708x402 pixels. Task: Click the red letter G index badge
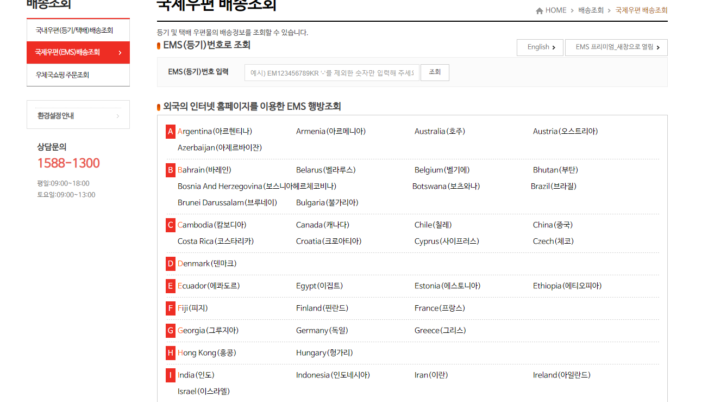pyautogui.click(x=171, y=331)
